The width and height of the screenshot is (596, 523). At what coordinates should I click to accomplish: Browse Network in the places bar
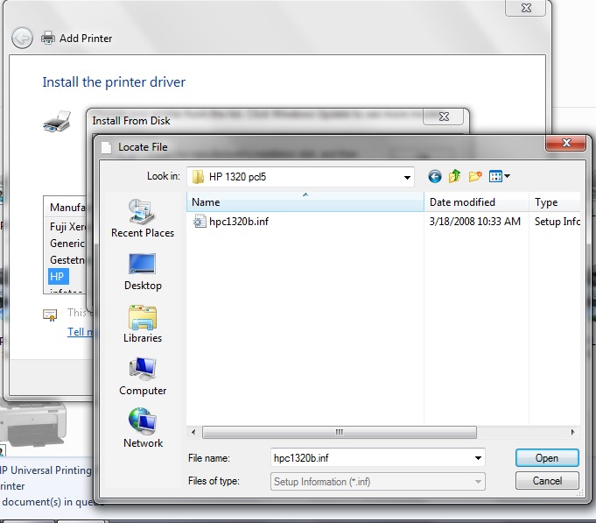[x=143, y=428]
